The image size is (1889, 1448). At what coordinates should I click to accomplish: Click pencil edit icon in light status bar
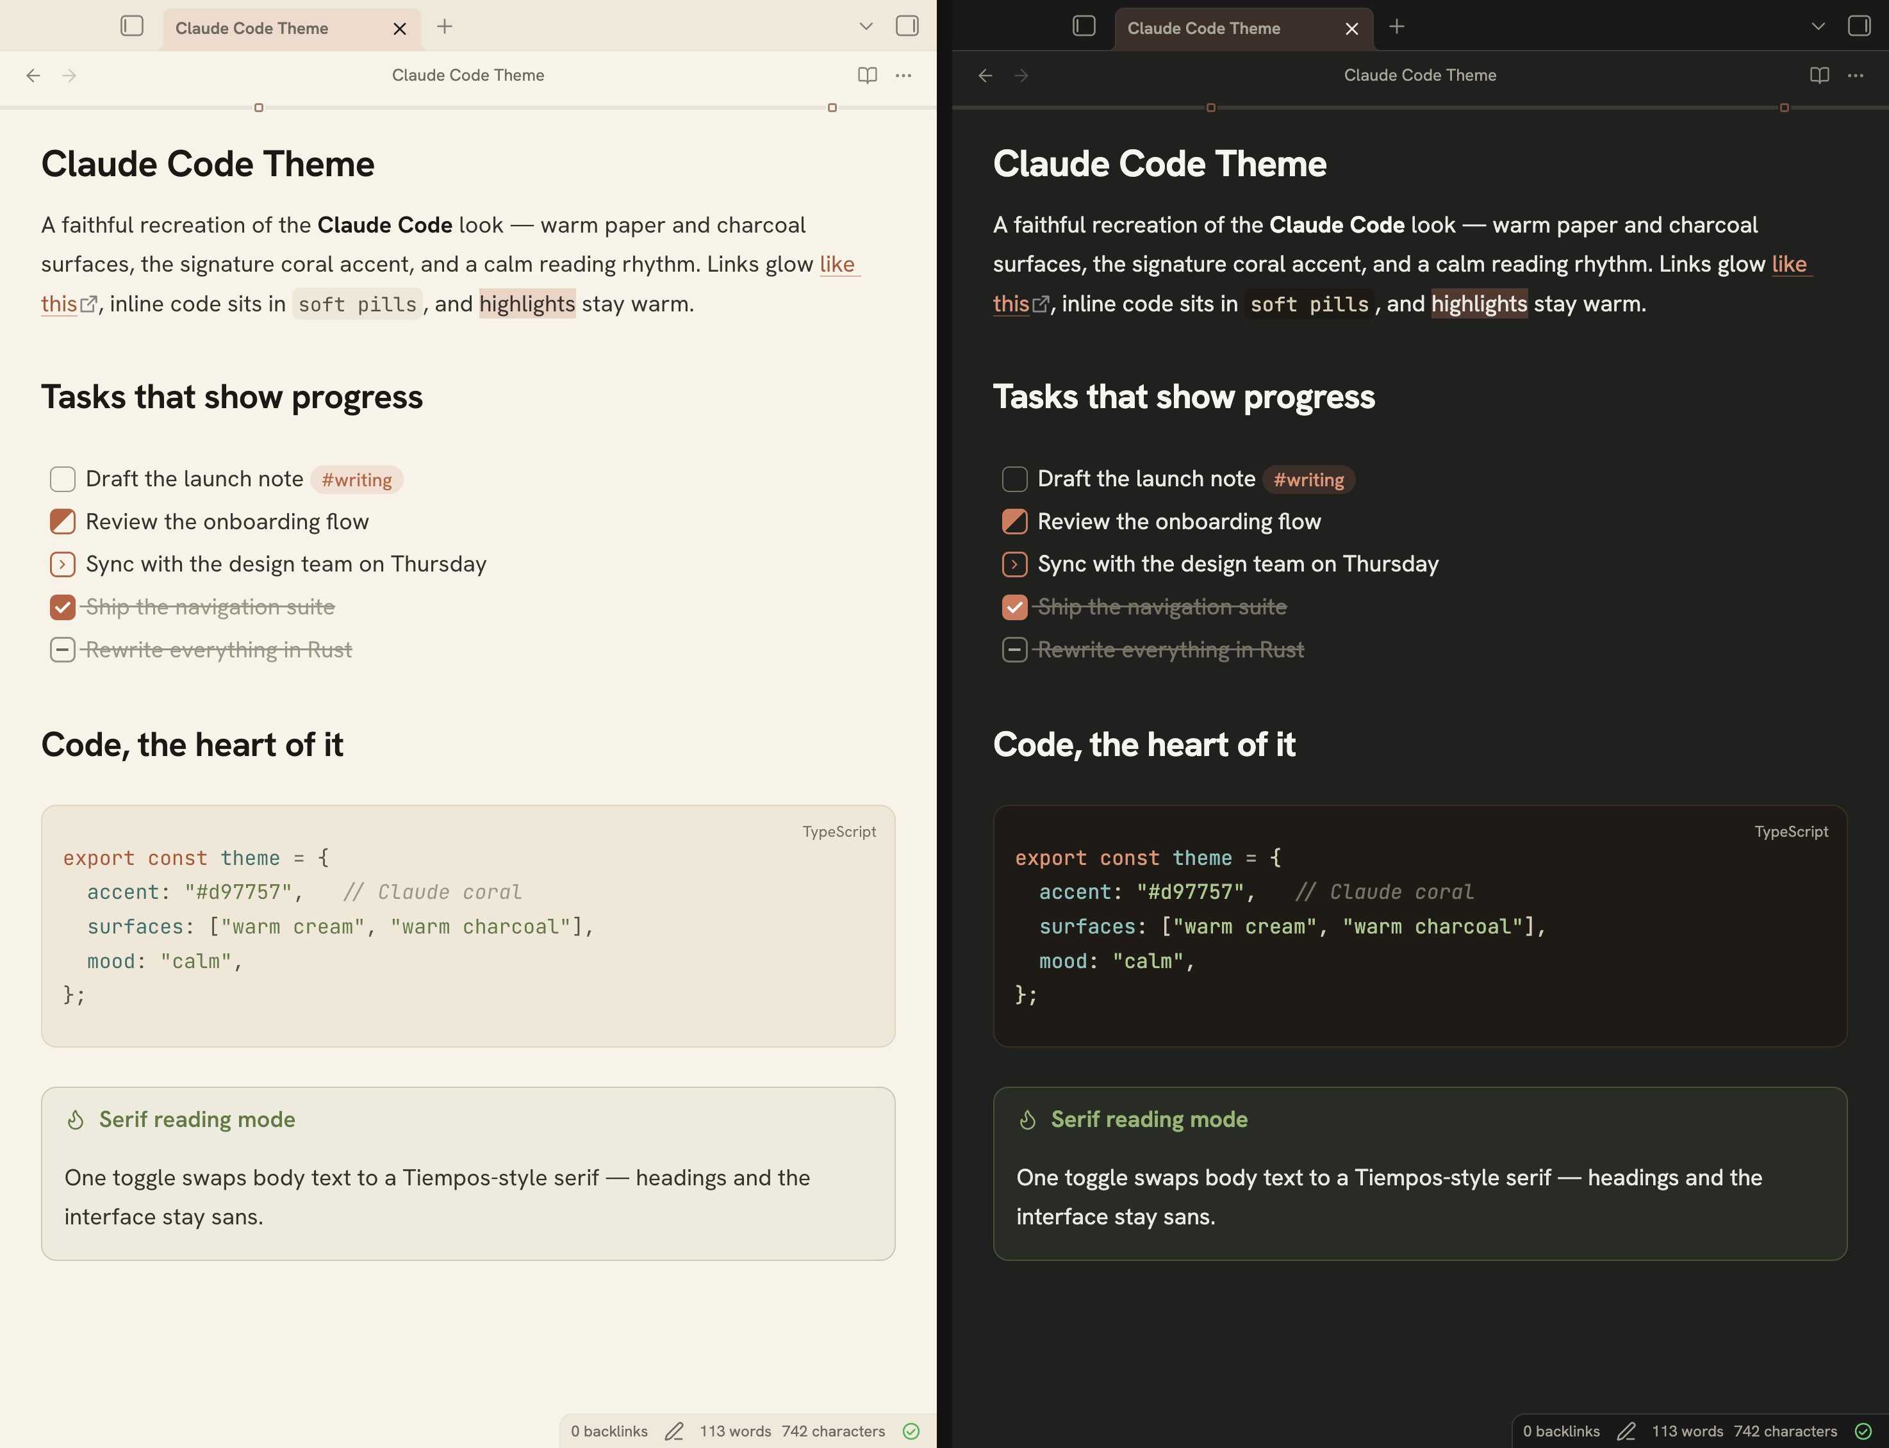point(674,1431)
